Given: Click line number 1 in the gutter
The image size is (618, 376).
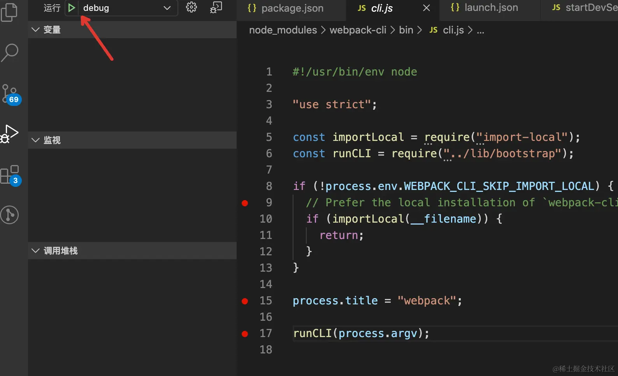Looking at the screenshot, I should click(269, 72).
